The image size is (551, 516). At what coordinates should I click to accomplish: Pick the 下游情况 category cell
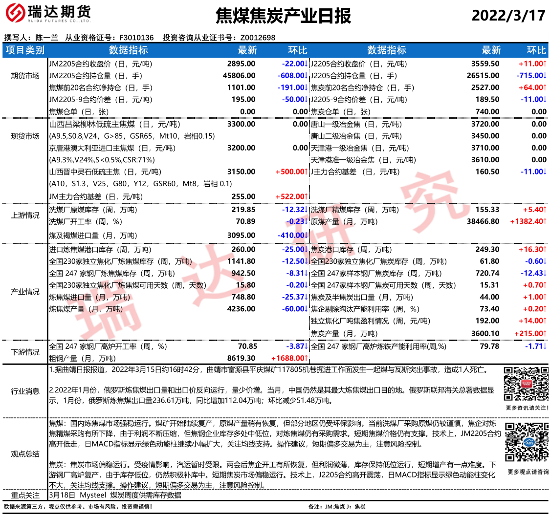(25, 352)
